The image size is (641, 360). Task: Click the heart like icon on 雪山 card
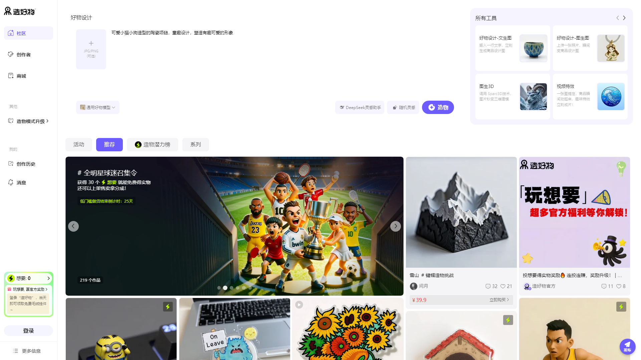click(502, 286)
